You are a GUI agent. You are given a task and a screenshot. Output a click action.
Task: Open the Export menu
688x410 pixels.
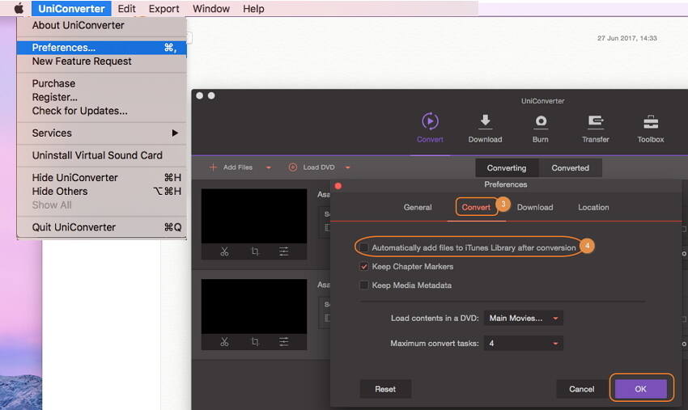coord(164,8)
